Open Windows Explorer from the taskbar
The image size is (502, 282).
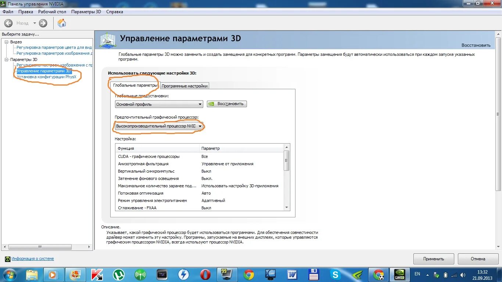click(32, 275)
